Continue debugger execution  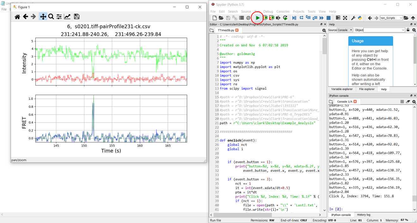tap(322, 18)
